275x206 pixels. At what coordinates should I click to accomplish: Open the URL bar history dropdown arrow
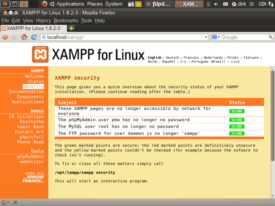point(206,37)
